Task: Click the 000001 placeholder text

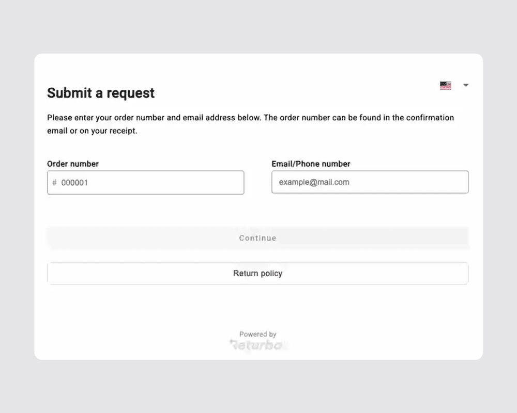Action: coord(74,183)
